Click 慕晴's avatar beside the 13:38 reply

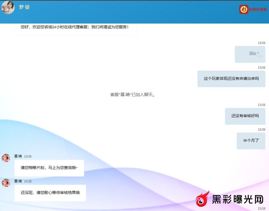[x=6, y=183]
